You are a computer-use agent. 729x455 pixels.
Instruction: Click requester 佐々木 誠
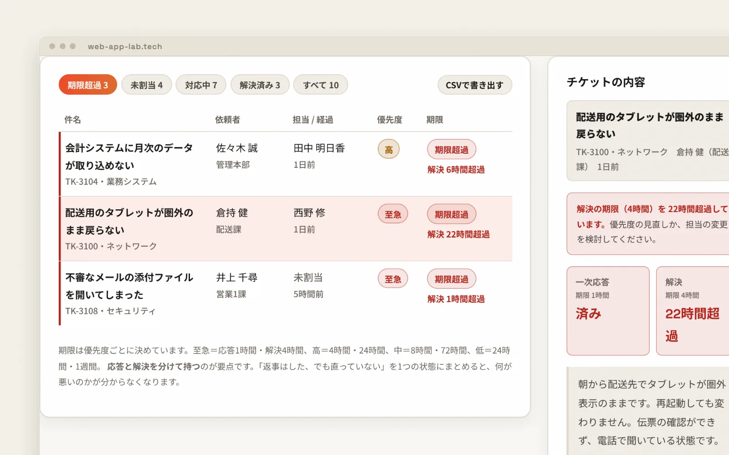point(237,148)
